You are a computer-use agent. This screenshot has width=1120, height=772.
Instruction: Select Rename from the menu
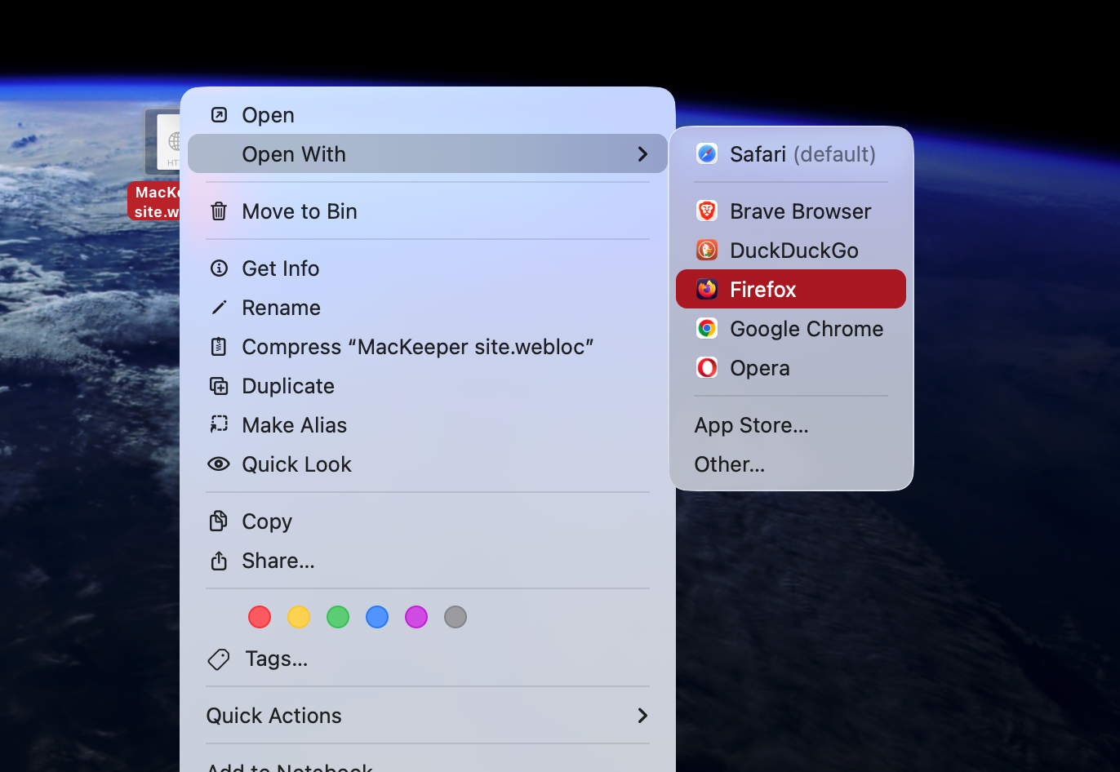(x=428, y=308)
